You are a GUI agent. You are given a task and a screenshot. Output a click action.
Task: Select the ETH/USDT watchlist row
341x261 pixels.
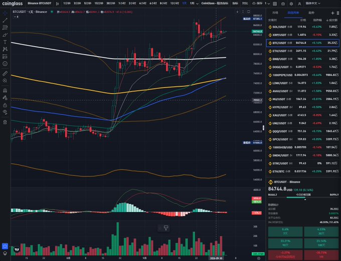303,51
